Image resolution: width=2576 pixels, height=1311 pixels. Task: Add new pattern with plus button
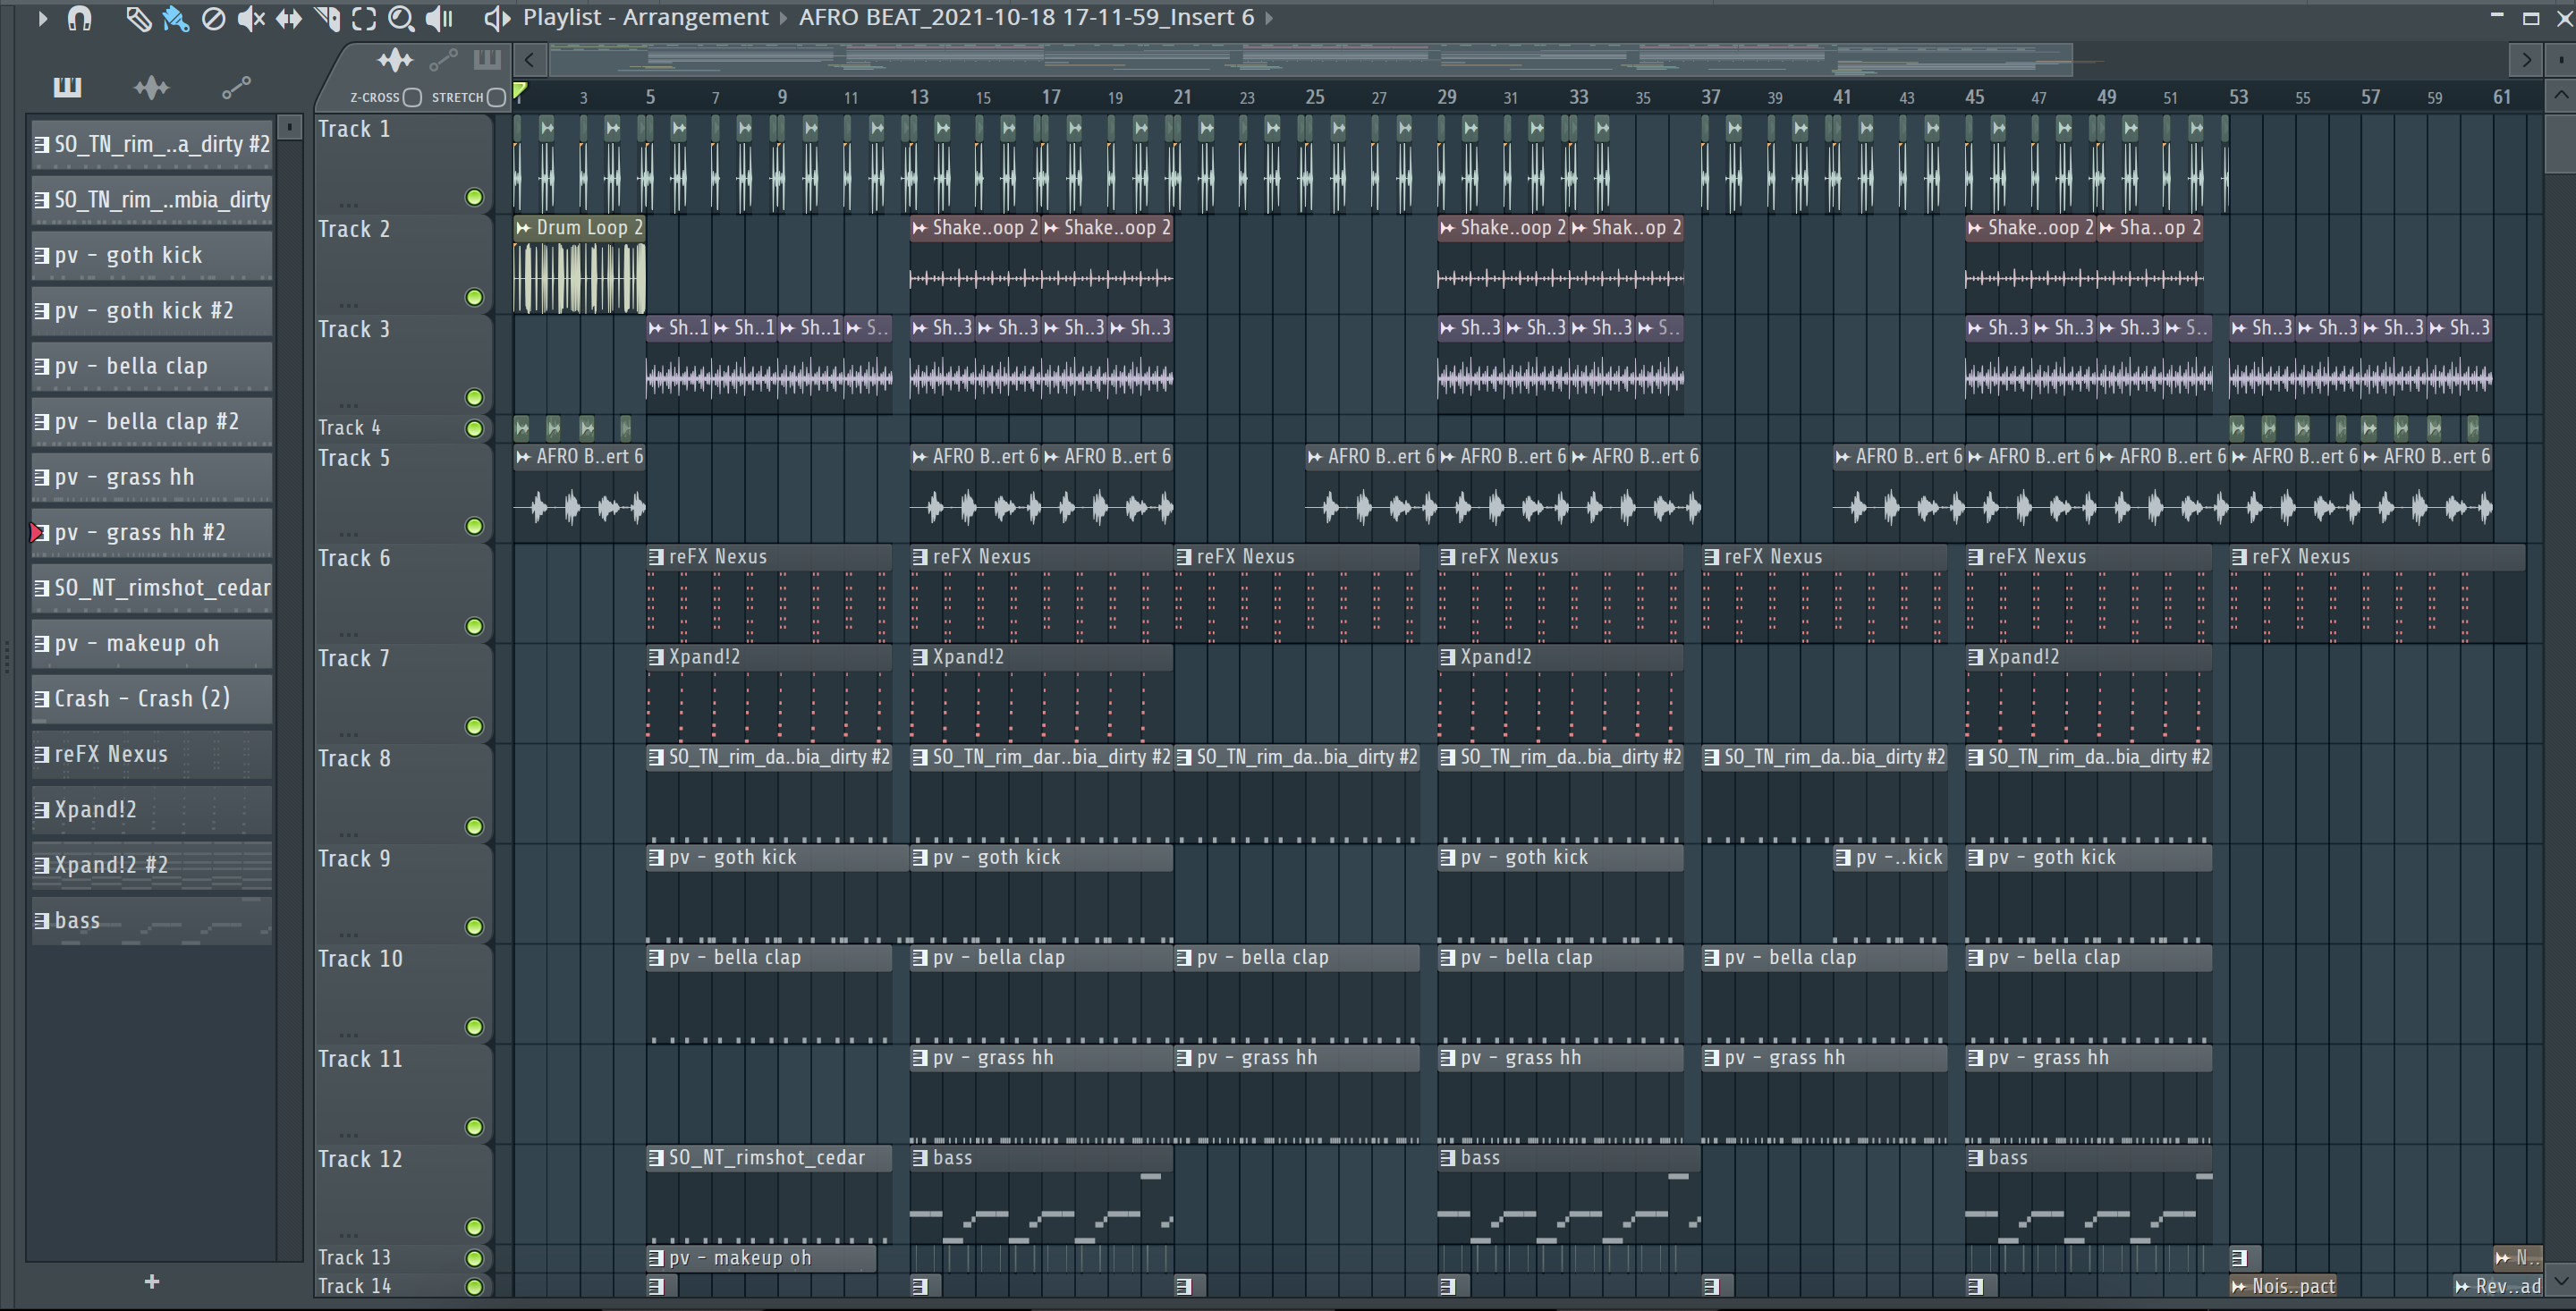(x=152, y=1281)
